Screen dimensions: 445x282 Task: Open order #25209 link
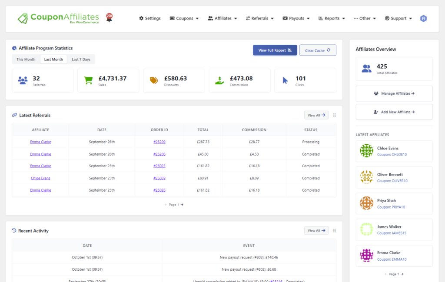click(x=159, y=142)
